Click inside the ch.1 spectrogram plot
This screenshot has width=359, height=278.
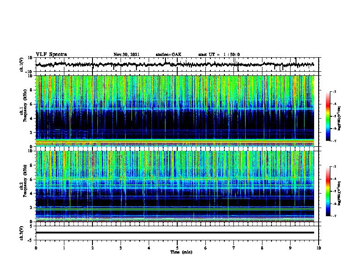[175, 111]
